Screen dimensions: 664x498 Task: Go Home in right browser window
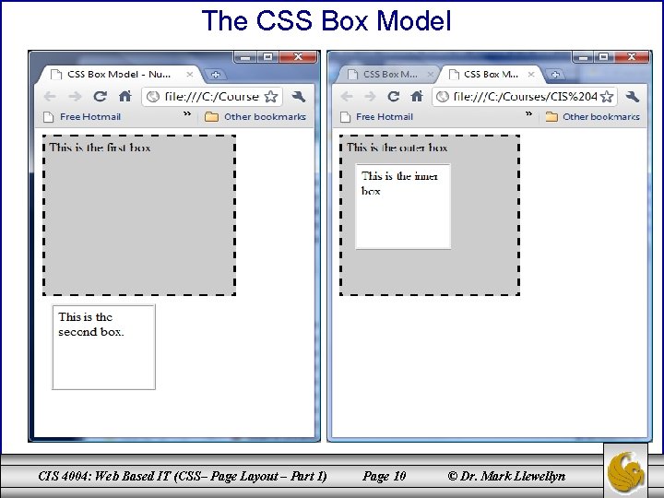(417, 97)
